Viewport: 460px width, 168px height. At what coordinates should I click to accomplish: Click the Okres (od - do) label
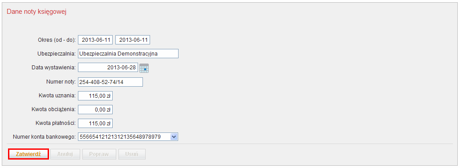57,40
